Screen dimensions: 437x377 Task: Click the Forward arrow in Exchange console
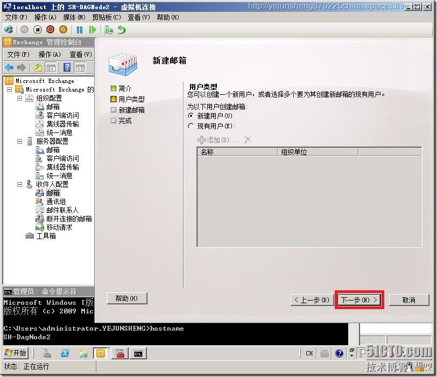click(x=22, y=67)
